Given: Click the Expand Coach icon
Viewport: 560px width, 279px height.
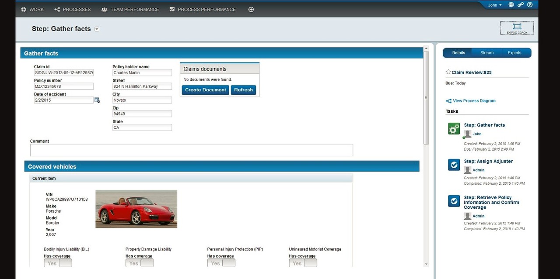Looking at the screenshot, I should coord(517,28).
